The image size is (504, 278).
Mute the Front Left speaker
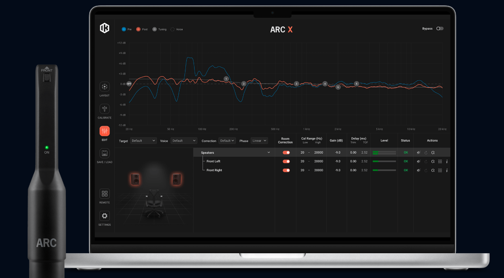[419, 161]
